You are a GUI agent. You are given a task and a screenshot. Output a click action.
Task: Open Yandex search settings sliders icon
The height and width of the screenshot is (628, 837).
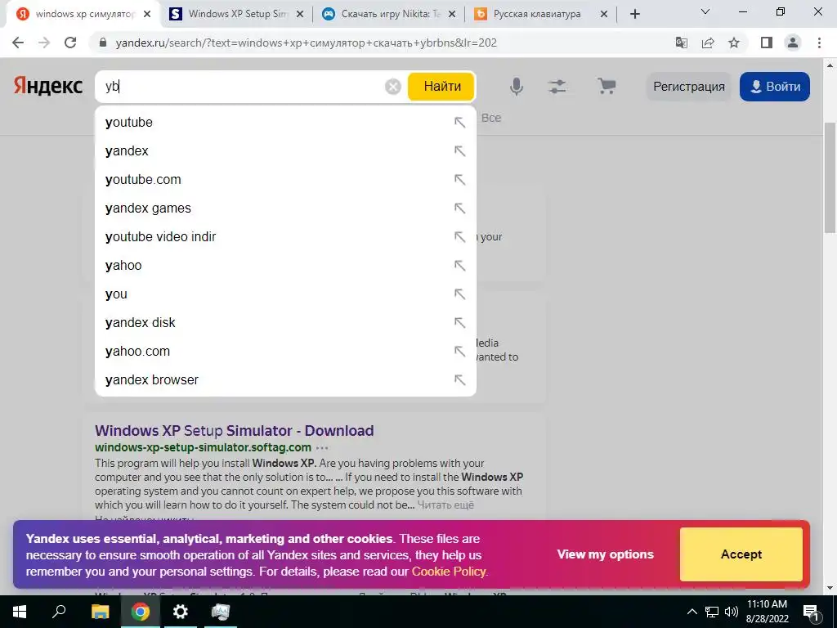pyautogui.click(x=557, y=87)
